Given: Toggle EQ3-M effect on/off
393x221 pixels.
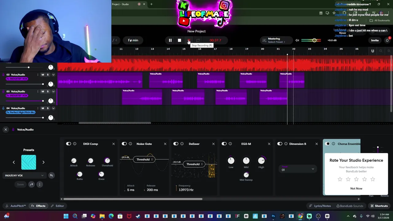Looking at the screenshot, I should [x=224, y=144].
